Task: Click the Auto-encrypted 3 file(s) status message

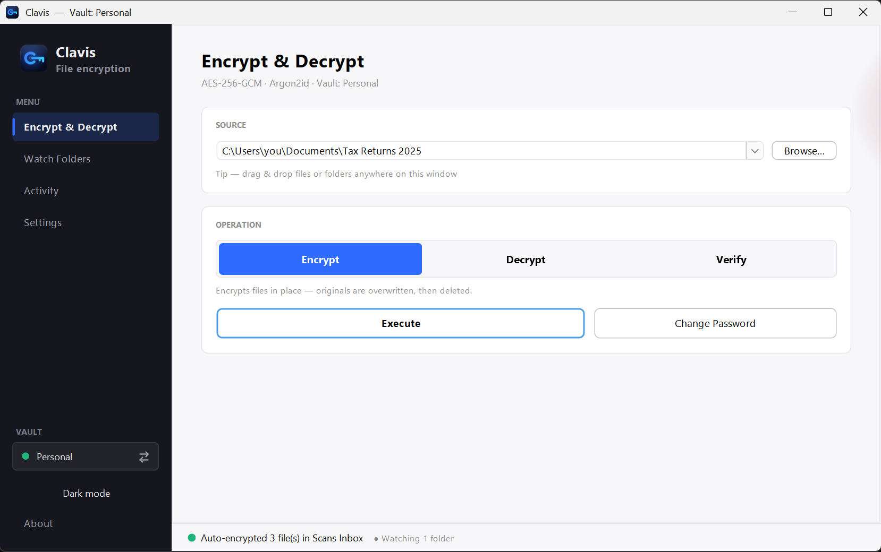Action: click(282, 538)
